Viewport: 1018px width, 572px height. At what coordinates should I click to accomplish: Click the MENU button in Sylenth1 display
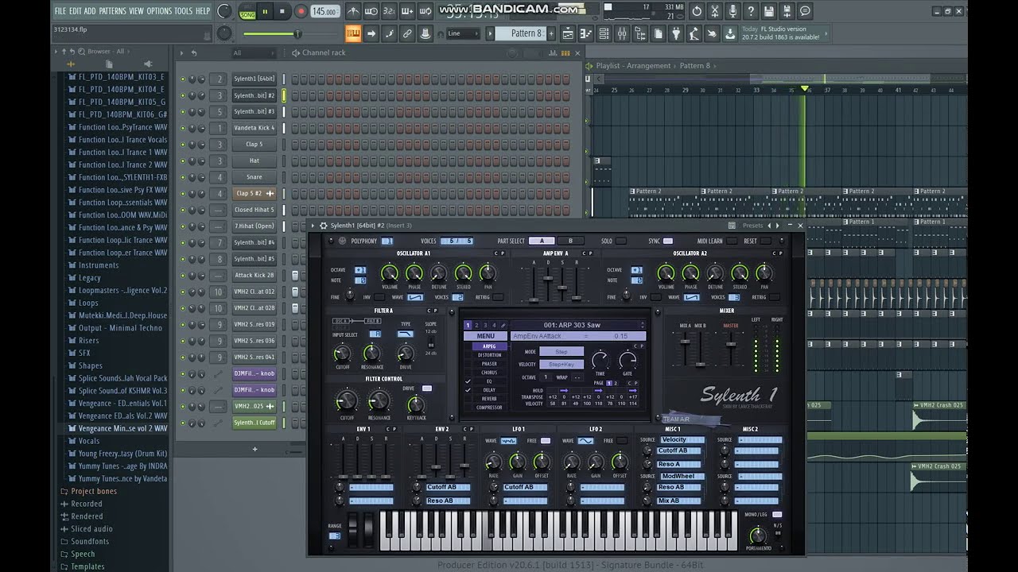[485, 336]
